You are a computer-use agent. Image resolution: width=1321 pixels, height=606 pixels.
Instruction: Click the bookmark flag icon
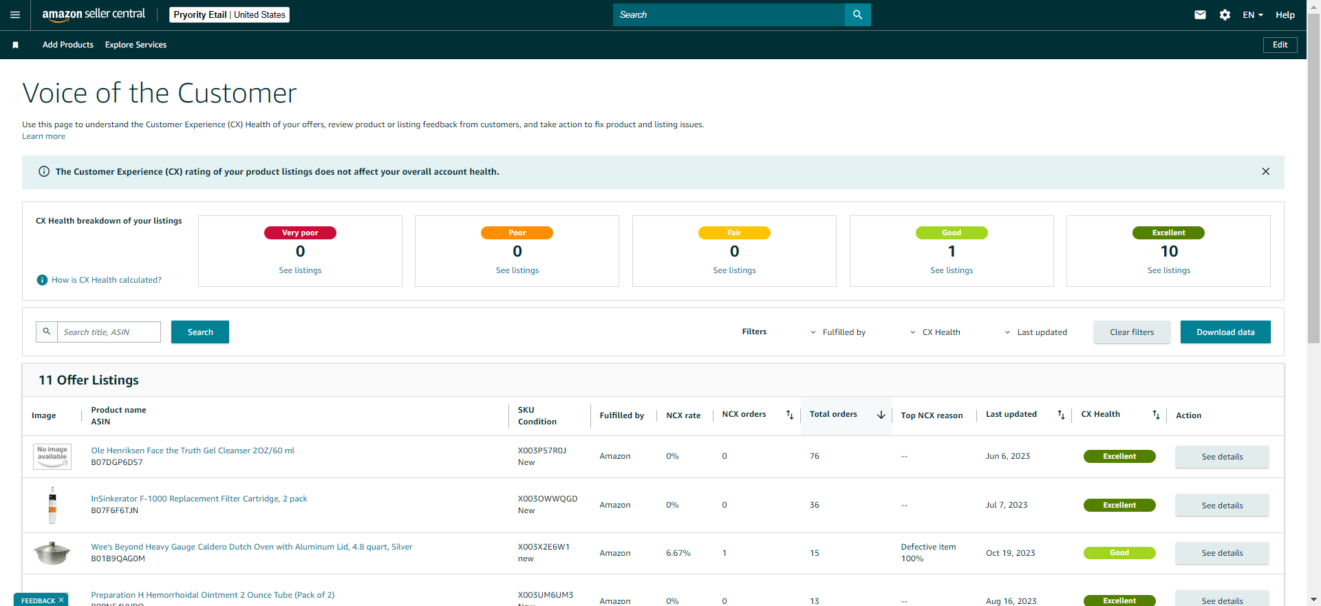coord(15,45)
